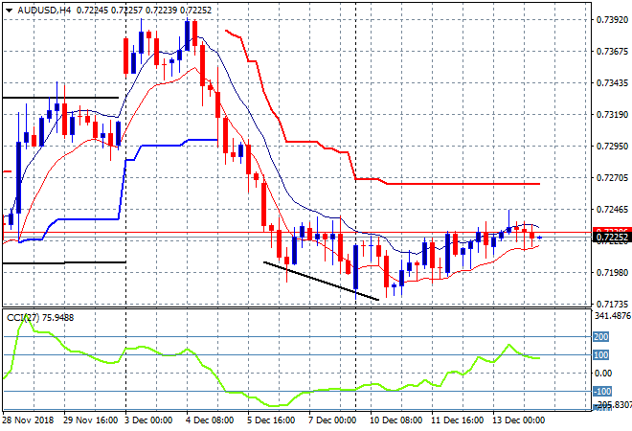Select the 0.72465 price scale label
This screenshot has width=632, height=431.
point(612,209)
